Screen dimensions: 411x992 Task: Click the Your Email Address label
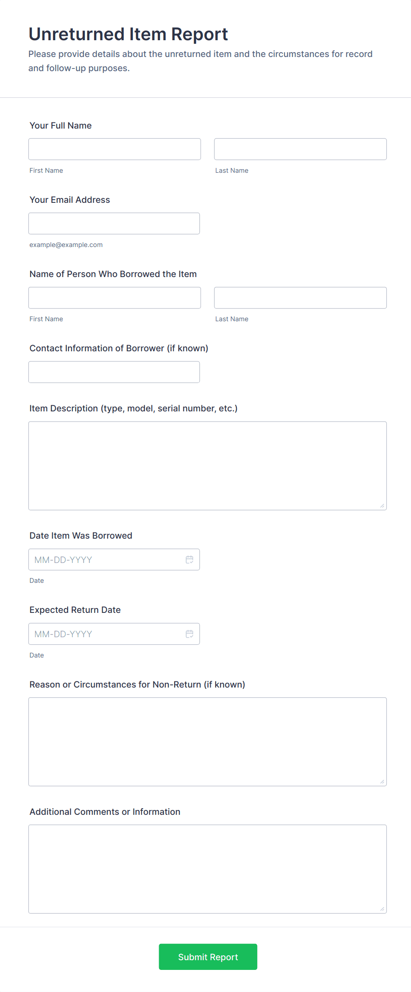tap(70, 200)
